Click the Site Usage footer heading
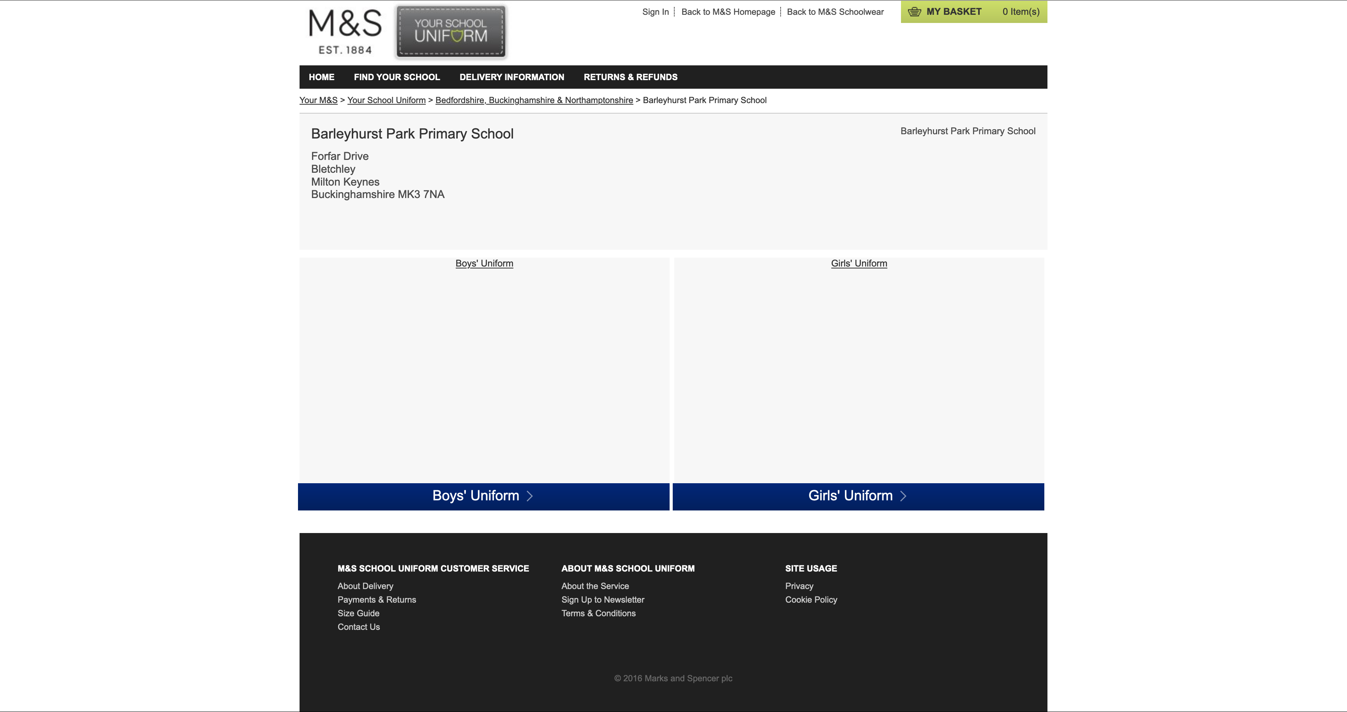The image size is (1347, 712). tap(811, 568)
